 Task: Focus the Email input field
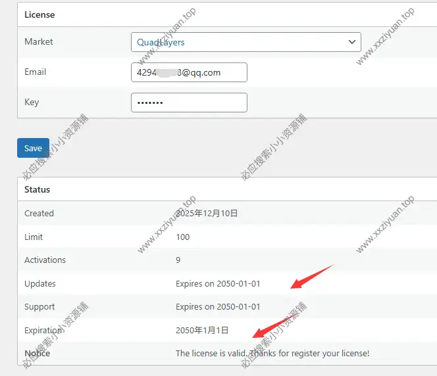(x=189, y=72)
